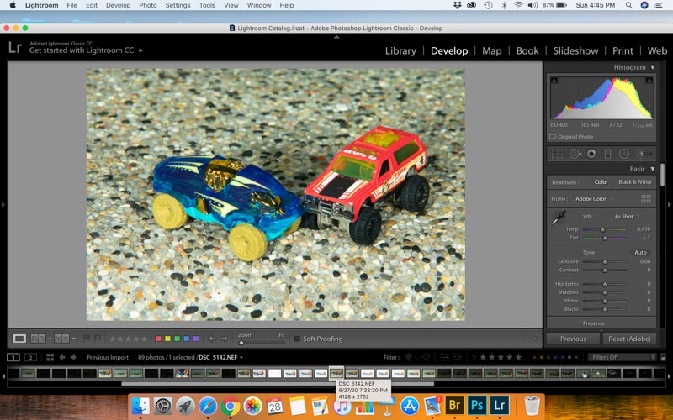Open the second window display button 2
The height and width of the screenshot is (420, 673).
(30, 357)
